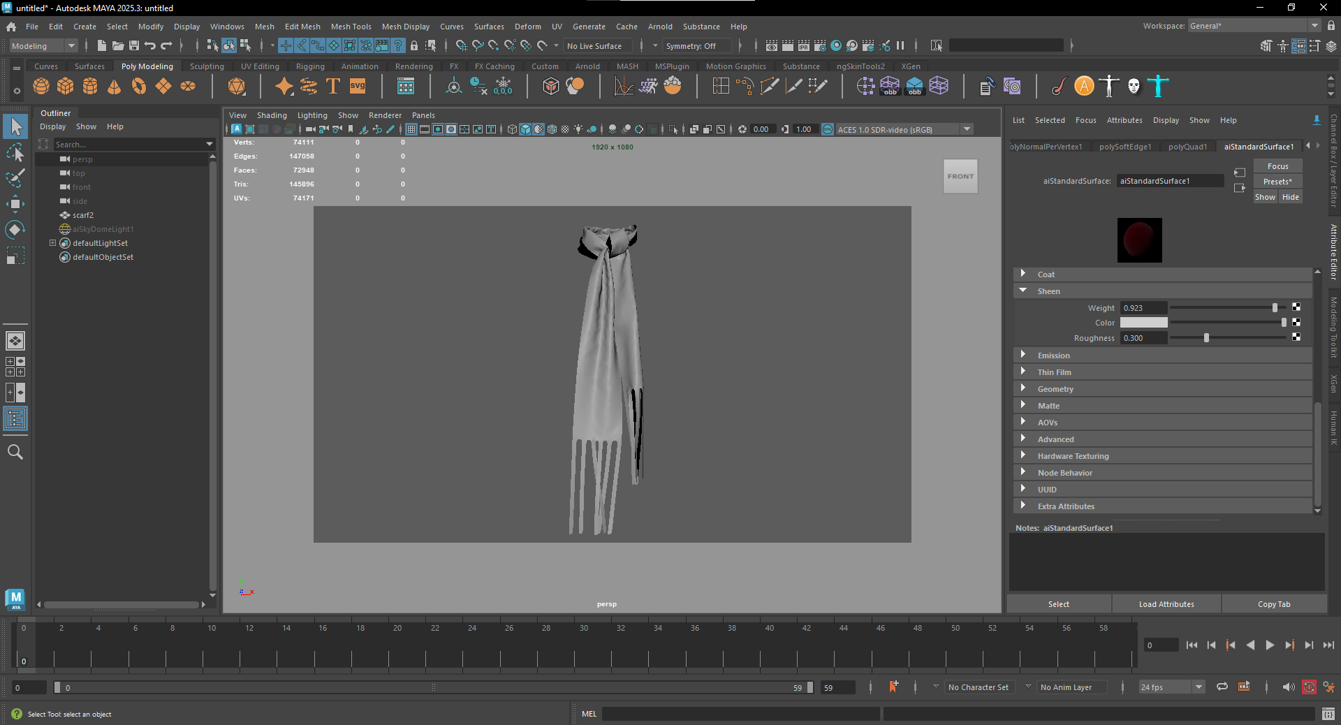This screenshot has height=725, width=1341.
Task: Click the orange Arnold A shelf icon
Action: [x=1084, y=86]
